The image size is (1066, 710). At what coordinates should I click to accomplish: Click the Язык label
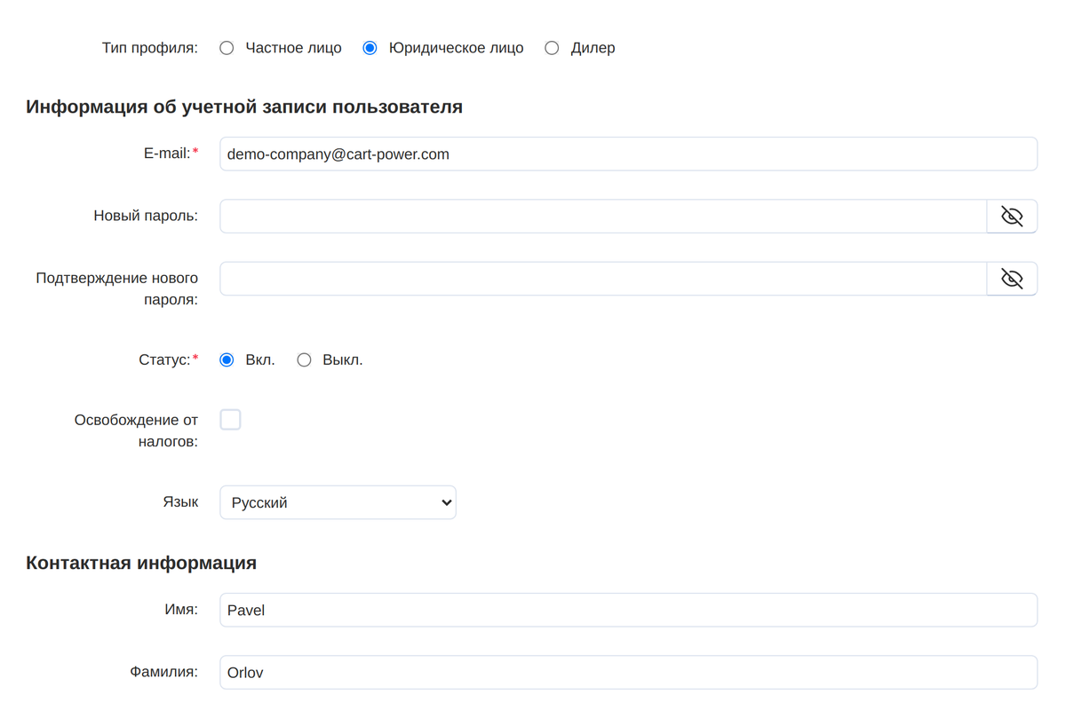pyautogui.click(x=180, y=501)
